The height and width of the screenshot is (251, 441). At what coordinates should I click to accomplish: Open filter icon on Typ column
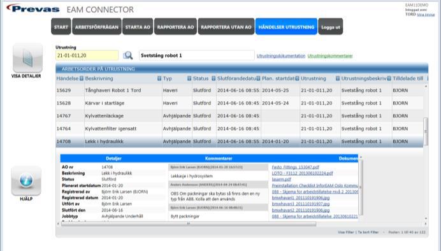coord(189,78)
